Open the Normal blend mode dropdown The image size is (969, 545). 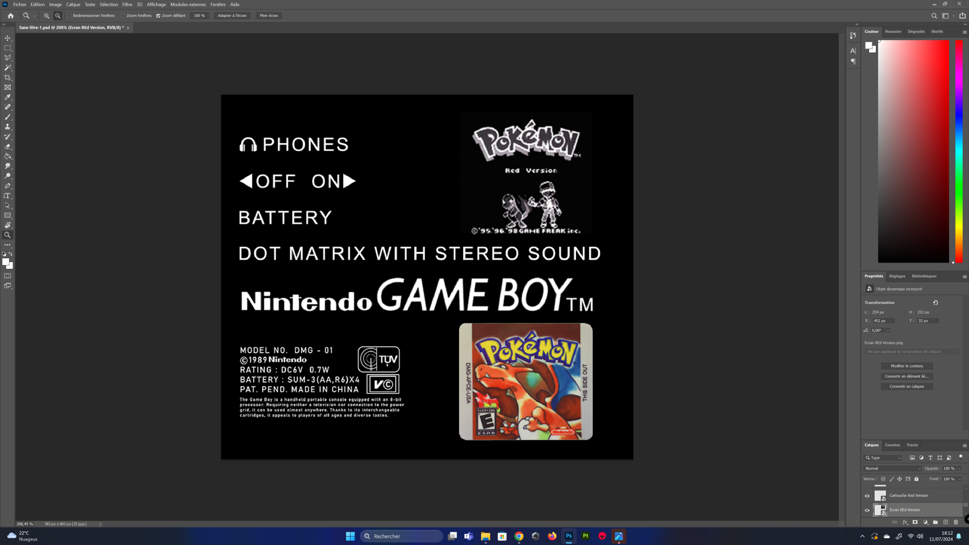pyautogui.click(x=892, y=468)
